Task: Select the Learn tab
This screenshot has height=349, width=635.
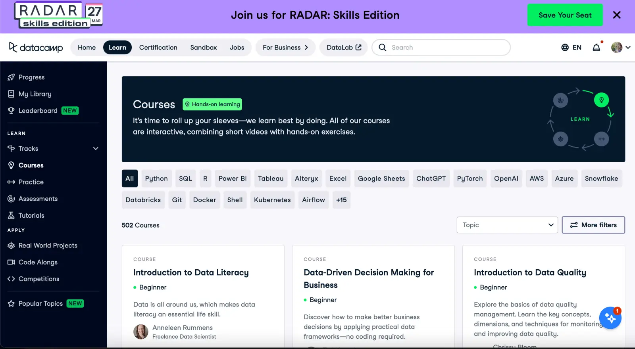Action: point(117,48)
